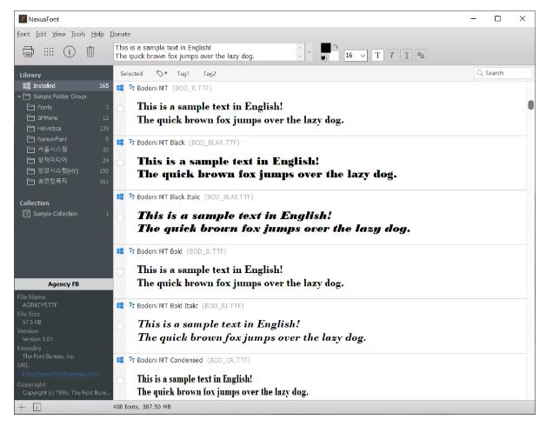The height and width of the screenshot is (426, 546).
Task: Click the Agency FB info header
Action: click(63, 284)
